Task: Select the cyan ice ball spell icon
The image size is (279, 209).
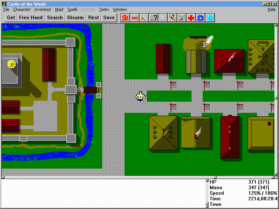Action: [x=210, y=18]
